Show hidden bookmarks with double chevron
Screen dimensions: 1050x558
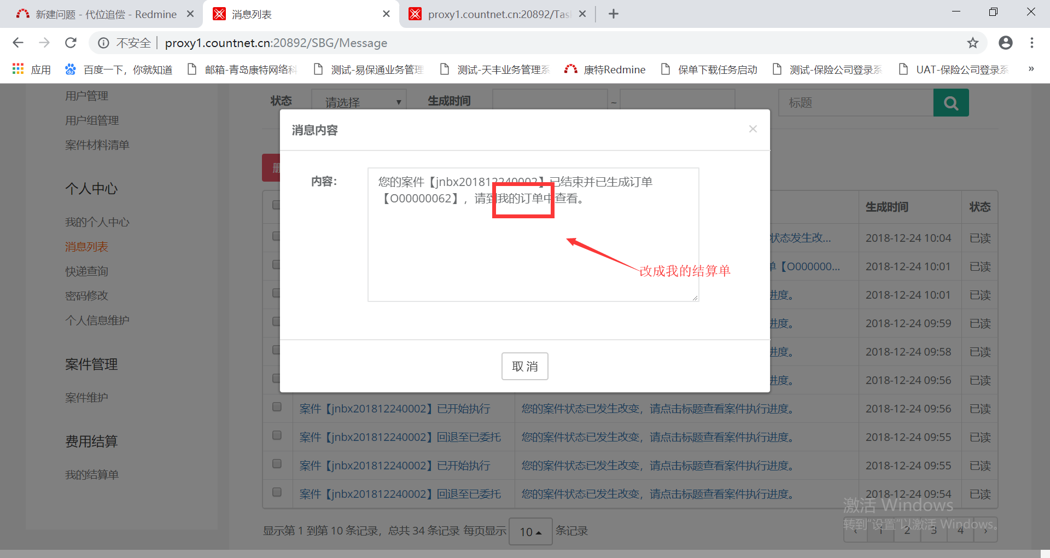click(1031, 69)
